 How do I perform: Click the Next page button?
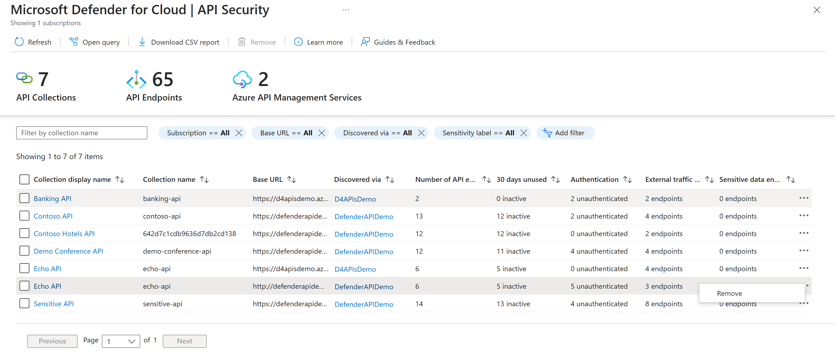[x=184, y=341]
